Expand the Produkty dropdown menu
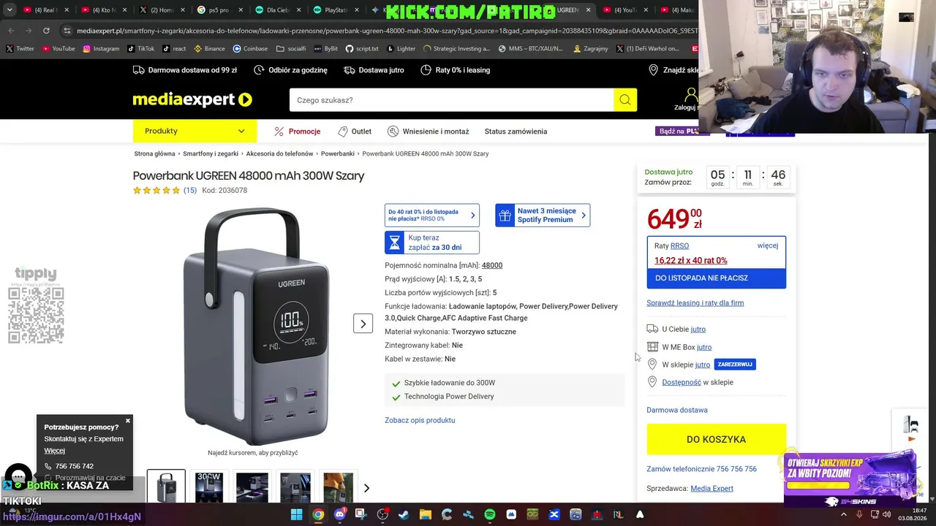Viewport: 936px width, 526px height. click(195, 131)
